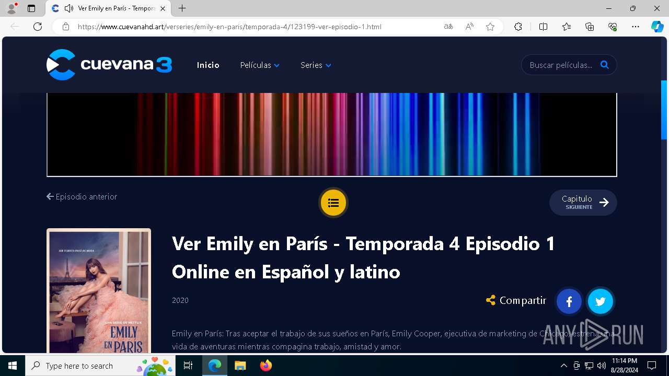Click the Cuevana3 logo
The width and height of the screenshot is (669, 376).
click(109, 65)
